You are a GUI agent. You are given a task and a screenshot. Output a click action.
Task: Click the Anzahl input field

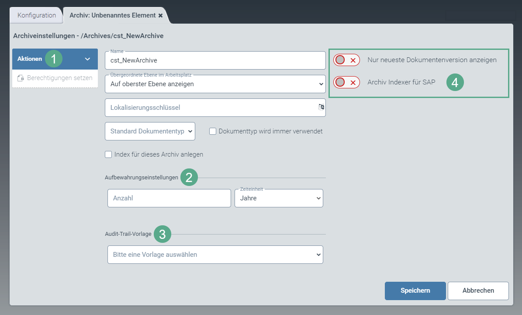coord(169,198)
